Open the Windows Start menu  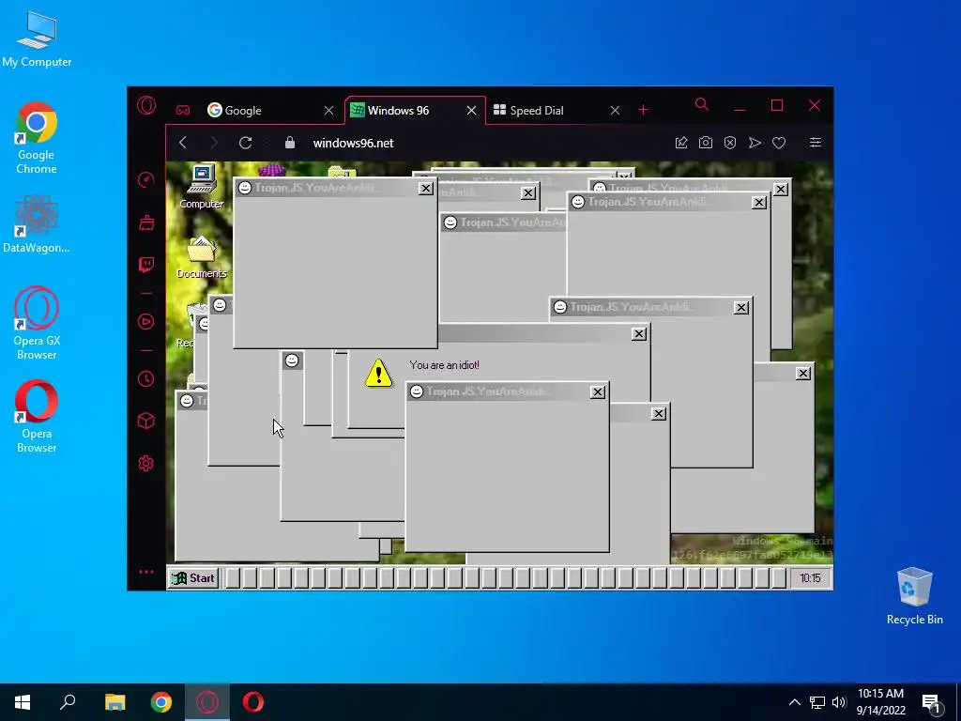[23, 702]
